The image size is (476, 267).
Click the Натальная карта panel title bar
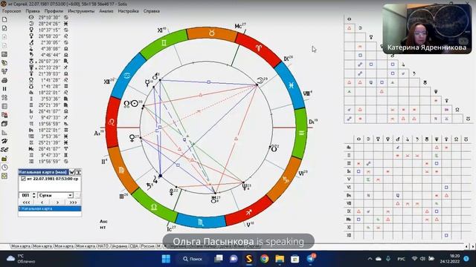click(43, 172)
